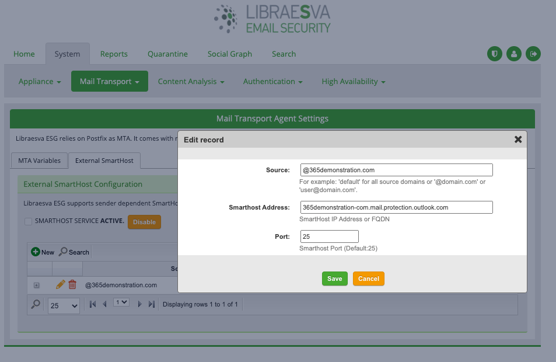Screen dimensions: 556x362
Task: Switch to the Quarantine tab
Action: (x=167, y=54)
